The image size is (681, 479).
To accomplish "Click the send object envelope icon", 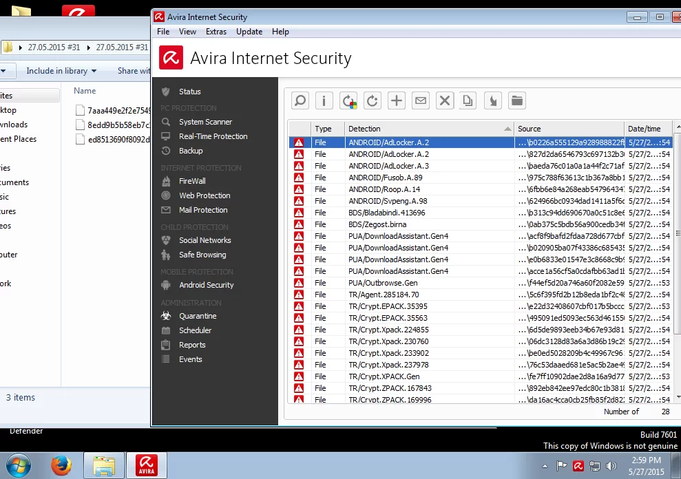I will coord(421,100).
